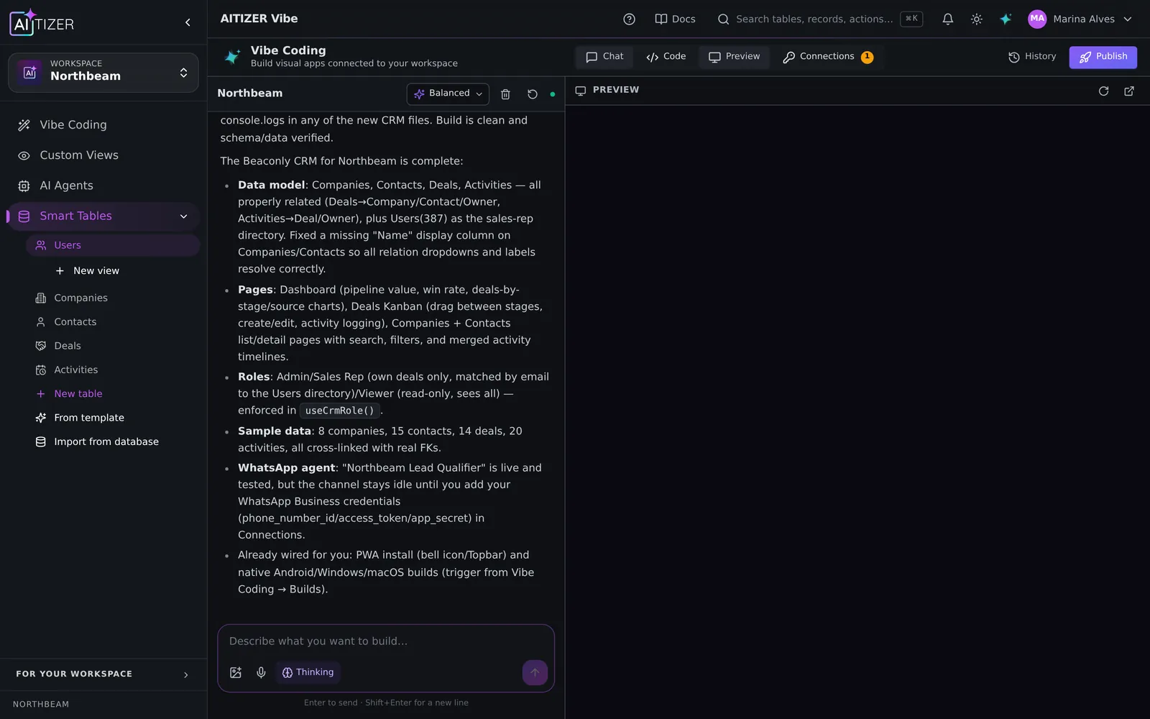This screenshot has height=719, width=1150.
Task: Attach an image to the prompt
Action: click(236, 672)
